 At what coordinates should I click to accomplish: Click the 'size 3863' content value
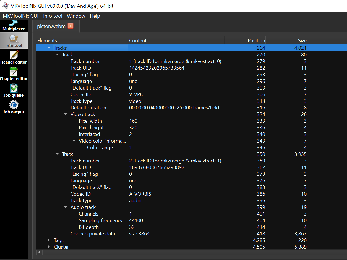(139, 234)
